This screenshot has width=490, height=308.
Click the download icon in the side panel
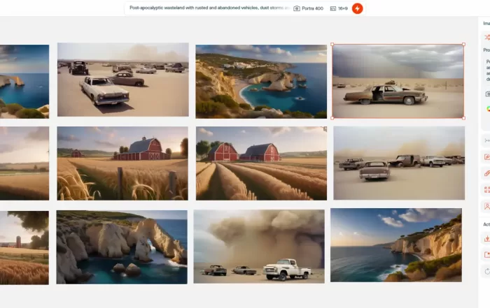click(x=487, y=238)
